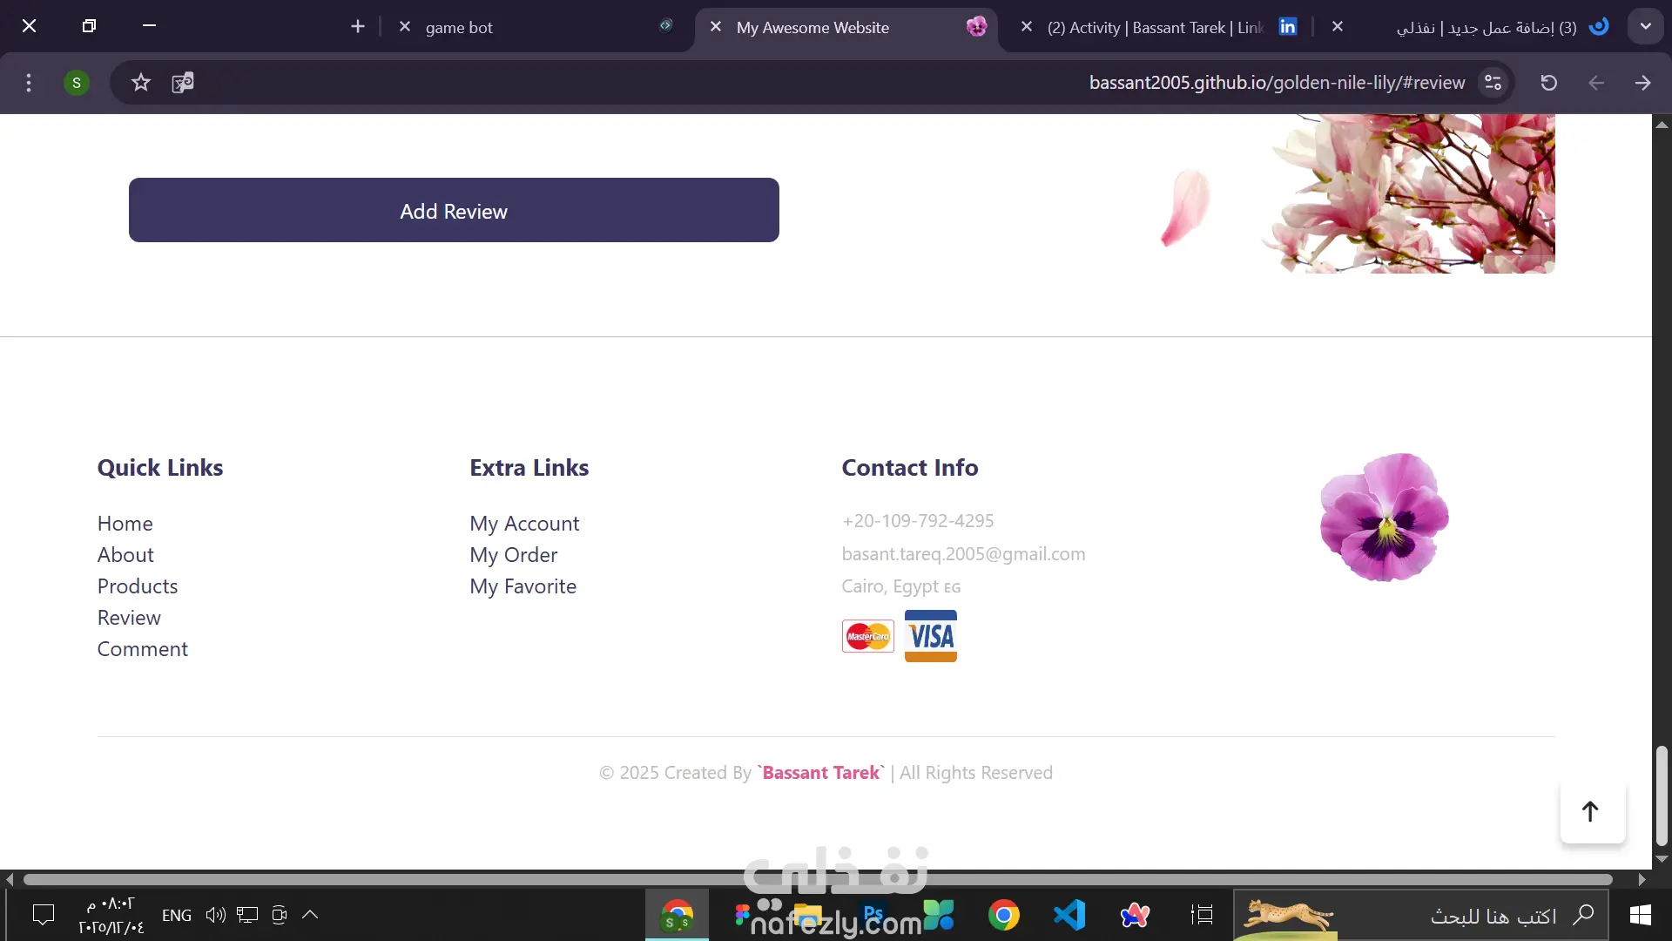Viewport: 1672px width, 941px height.
Task: Open site information icon in address bar
Action: pos(1493,83)
